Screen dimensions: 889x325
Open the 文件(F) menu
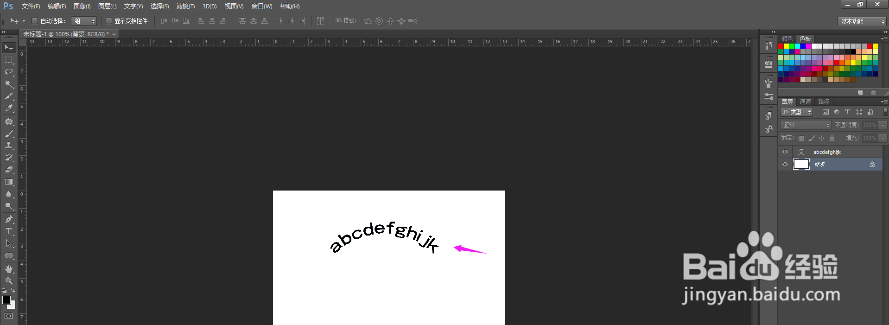(31, 6)
